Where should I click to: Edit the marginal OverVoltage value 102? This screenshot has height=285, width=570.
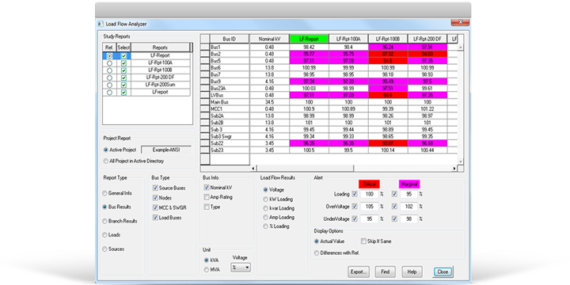click(409, 207)
